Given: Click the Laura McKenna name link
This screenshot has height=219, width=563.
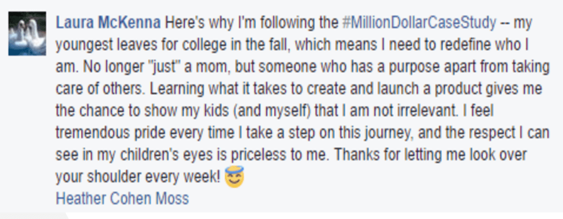Looking at the screenshot, I should (108, 23).
